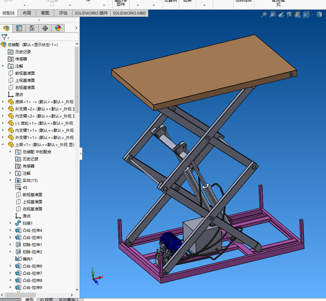The height and width of the screenshot is (301, 326).
Task: Expand the 底架<1> component in tree
Action: tap(3, 102)
